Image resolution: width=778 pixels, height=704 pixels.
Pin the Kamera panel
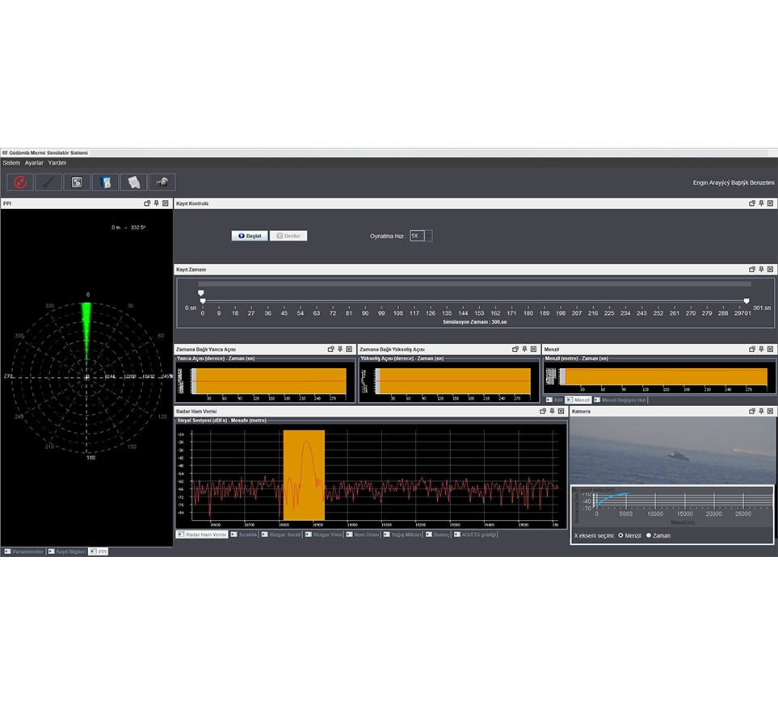coord(761,412)
